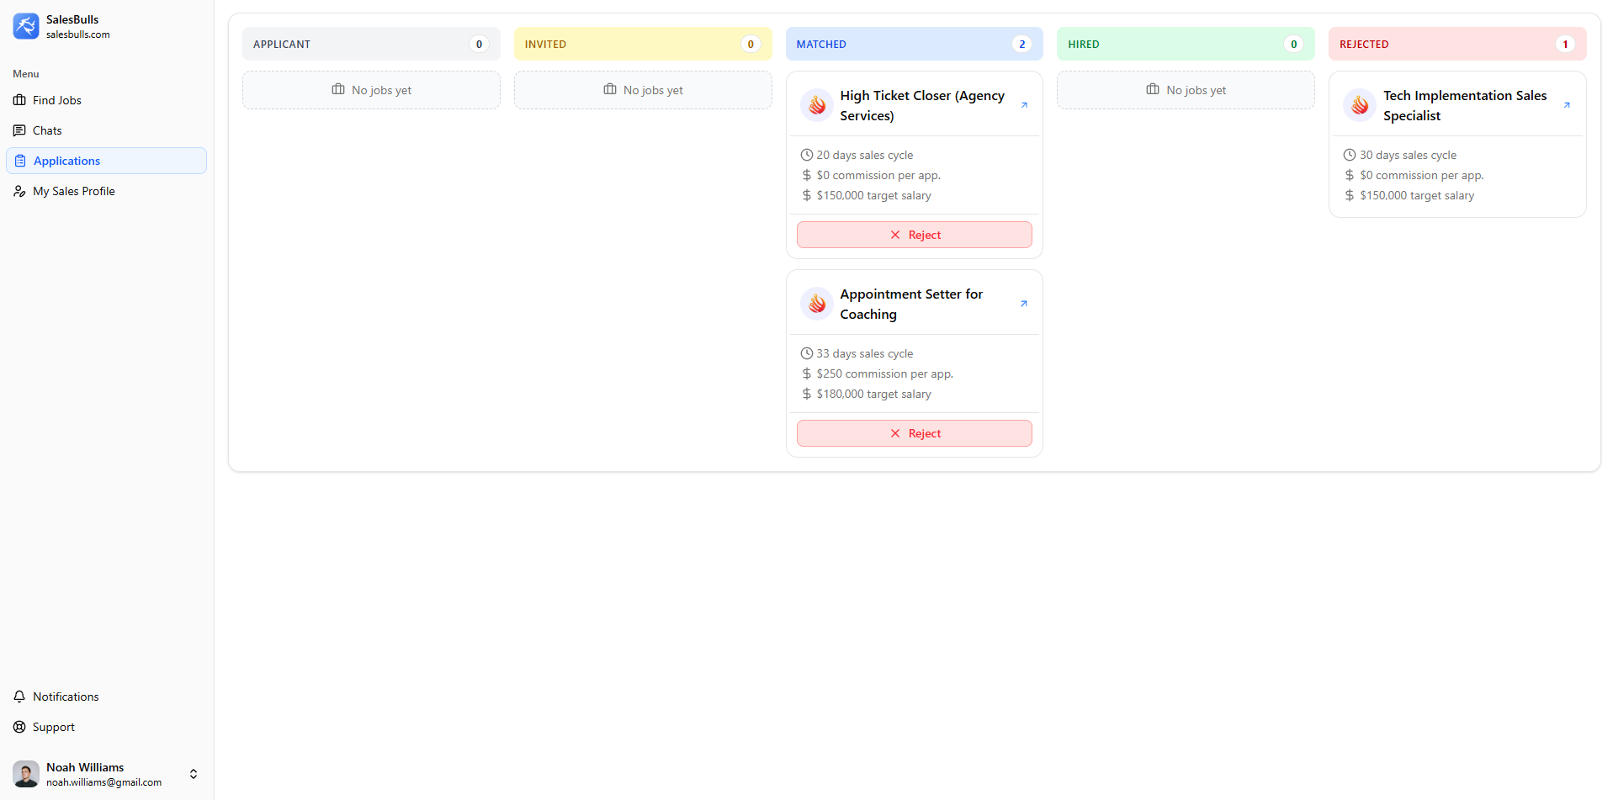Image resolution: width=1613 pixels, height=800 pixels.
Task: Expand the Noah Williams account chevron
Action: click(193, 774)
